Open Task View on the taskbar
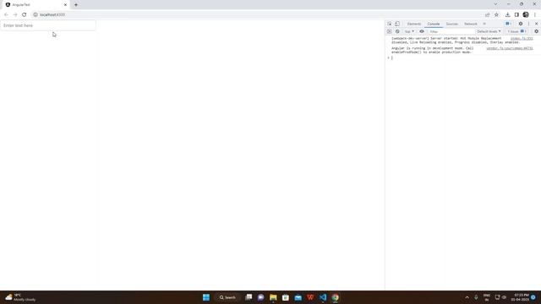The width and height of the screenshot is (541, 304). coord(249,297)
